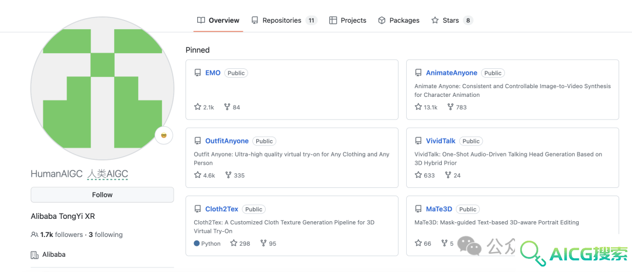Click the Public badge on AnimateAnyone card

click(x=493, y=73)
